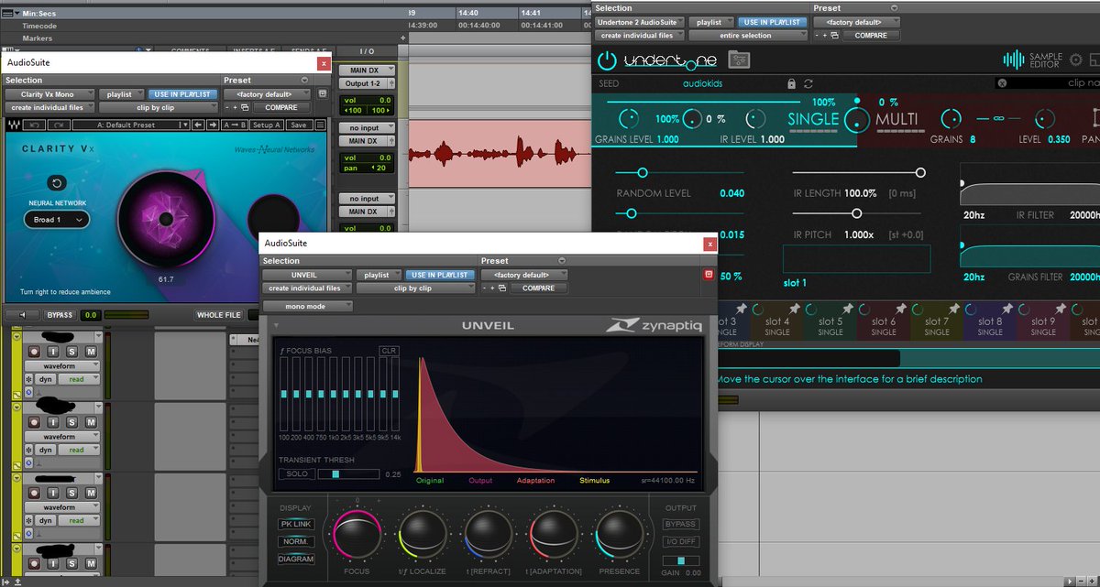Click COMPARE in Unveil window
The width and height of the screenshot is (1100, 587).
click(x=538, y=288)
